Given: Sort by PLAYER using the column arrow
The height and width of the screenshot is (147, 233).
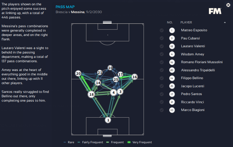Looking at the screenshot, I should click(225, 23).
